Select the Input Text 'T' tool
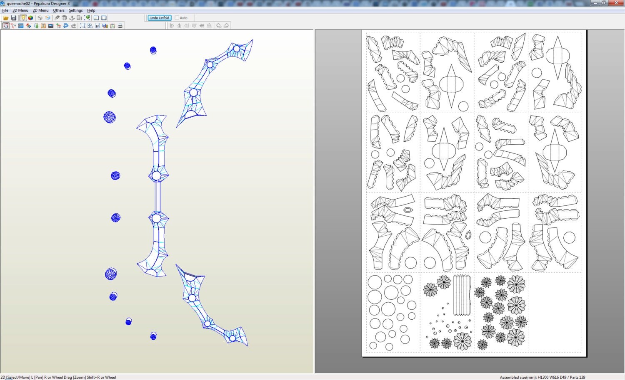Viewport: 625px width, 380px height. 43,26
